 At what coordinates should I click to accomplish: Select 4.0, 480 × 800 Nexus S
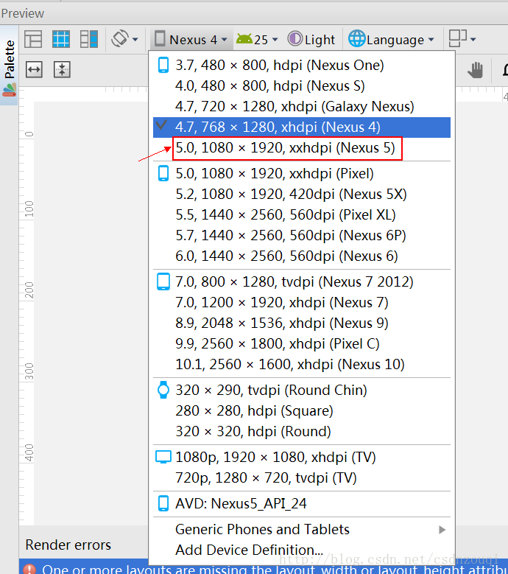click(x=302, y=86)
